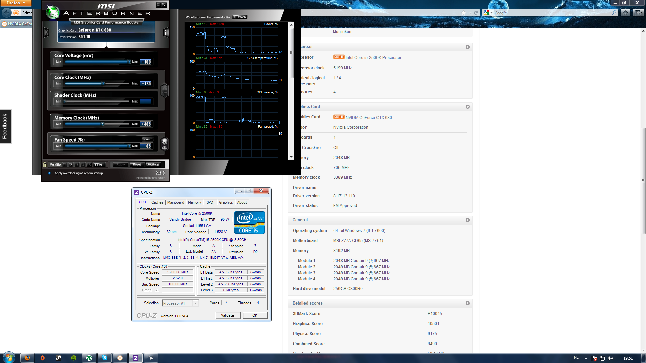This screenshot has height=363, width=646.
Task: Minimize the MSI Afterburner window
Action: pyautogui.click(x=158, y=5)
